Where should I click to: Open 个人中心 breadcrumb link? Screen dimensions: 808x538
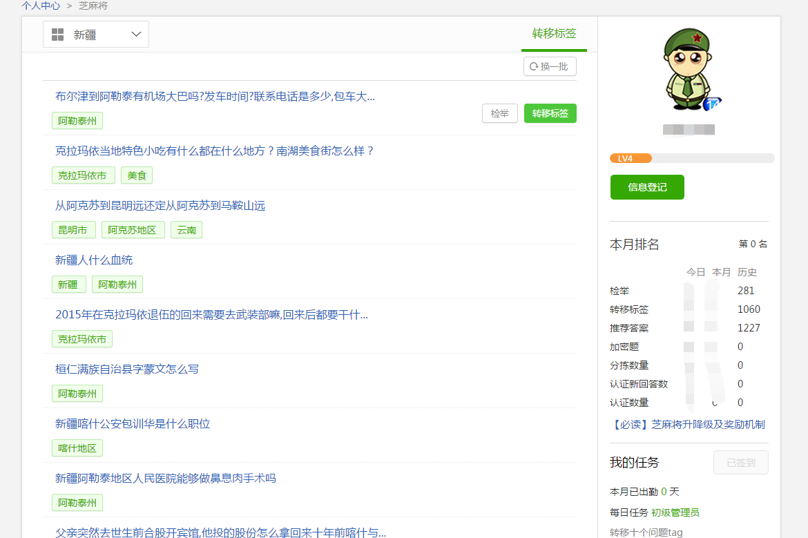click(x=40, y=6)
